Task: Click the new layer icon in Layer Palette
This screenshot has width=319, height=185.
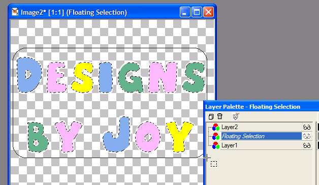Action: pos(211,116)
